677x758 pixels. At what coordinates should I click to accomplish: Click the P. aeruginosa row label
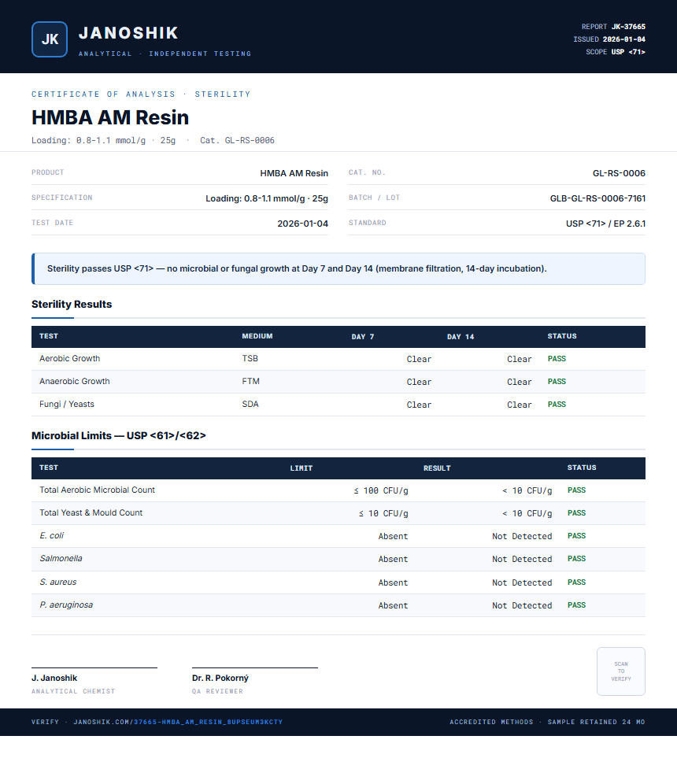[x=66, y=605]
